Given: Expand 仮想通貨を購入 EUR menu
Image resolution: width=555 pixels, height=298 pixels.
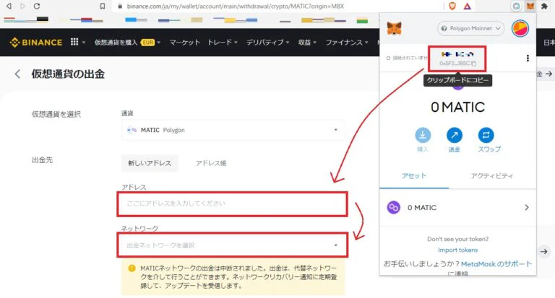Looking at the screenshot, I should (x=127, y=43).
